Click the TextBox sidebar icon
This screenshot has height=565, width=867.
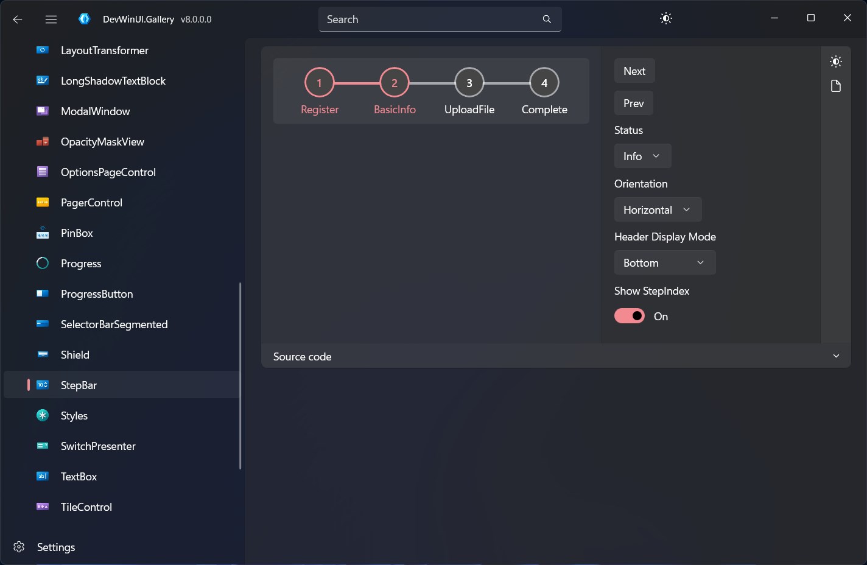click(43, 476)
